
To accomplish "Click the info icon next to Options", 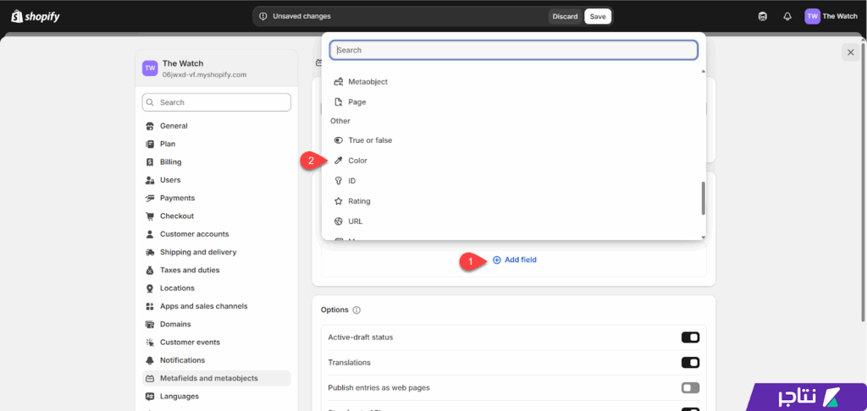I will click(x=356, y=310).
